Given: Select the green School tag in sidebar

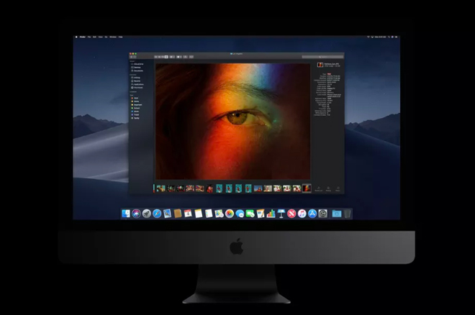Looking at the screenshot, I should click(136, 108).
